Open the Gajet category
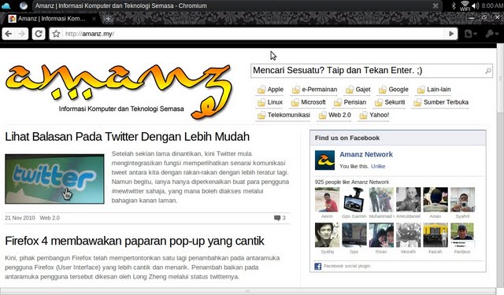 358,90
